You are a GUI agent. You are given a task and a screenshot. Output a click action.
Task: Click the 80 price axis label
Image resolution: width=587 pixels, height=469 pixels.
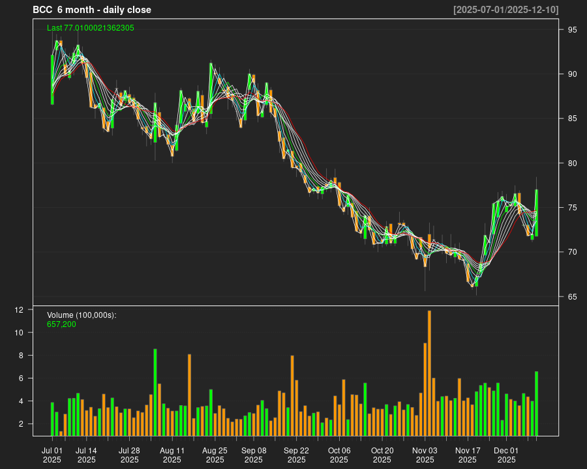tap(572, 163)
